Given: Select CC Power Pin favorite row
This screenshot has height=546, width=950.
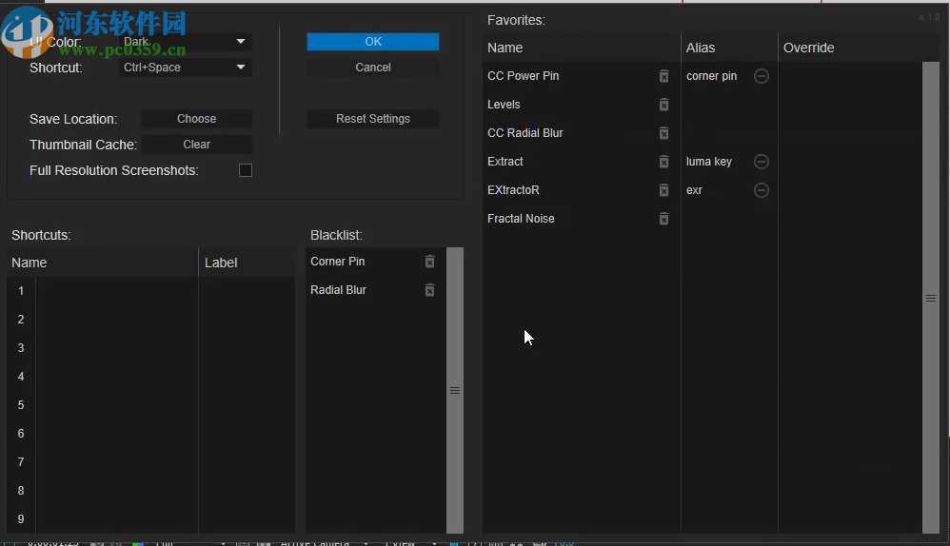Looking at the screenshot, I should click(581, 76).
